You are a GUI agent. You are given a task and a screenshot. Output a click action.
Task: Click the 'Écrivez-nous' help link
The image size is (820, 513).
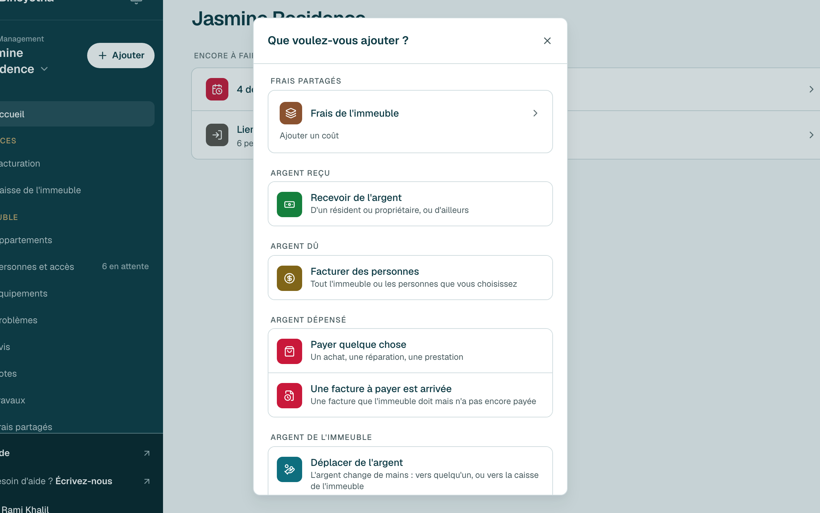click(84, 481)
